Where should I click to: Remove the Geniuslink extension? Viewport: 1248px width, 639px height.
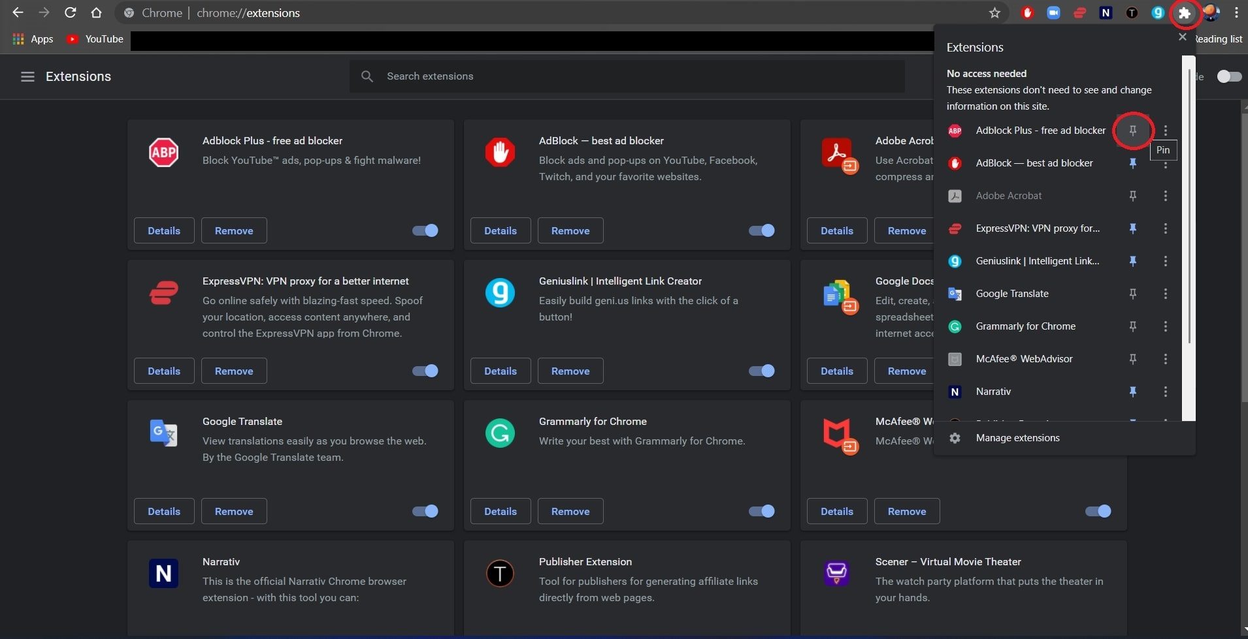click(x=570, y=371)
